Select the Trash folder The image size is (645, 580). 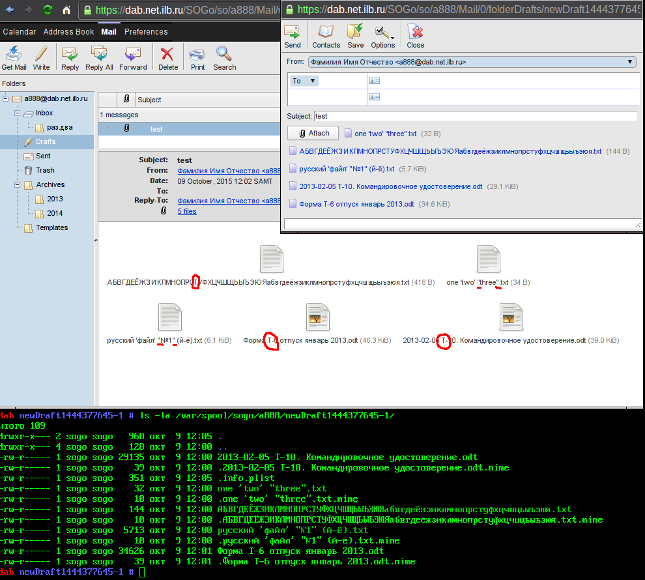[45, 170]
